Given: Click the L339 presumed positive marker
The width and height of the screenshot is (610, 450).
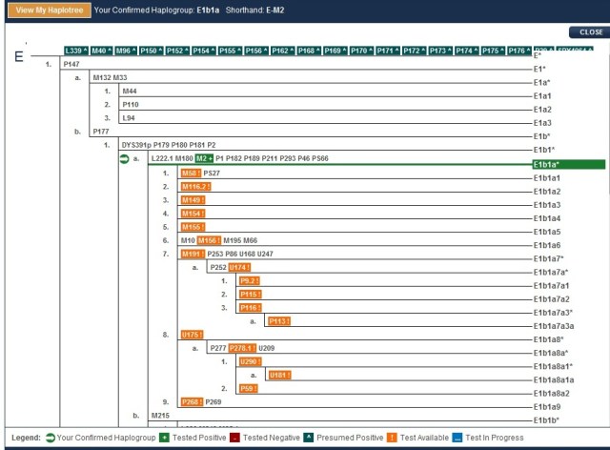Looking at the screenshot, I should coord(75,51).
